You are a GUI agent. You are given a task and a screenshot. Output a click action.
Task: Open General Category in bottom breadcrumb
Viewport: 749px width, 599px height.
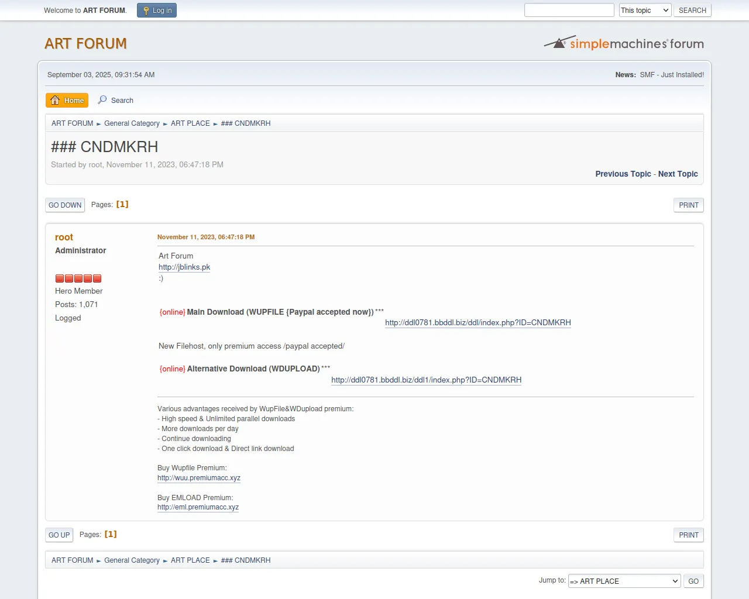pos(132,560)
